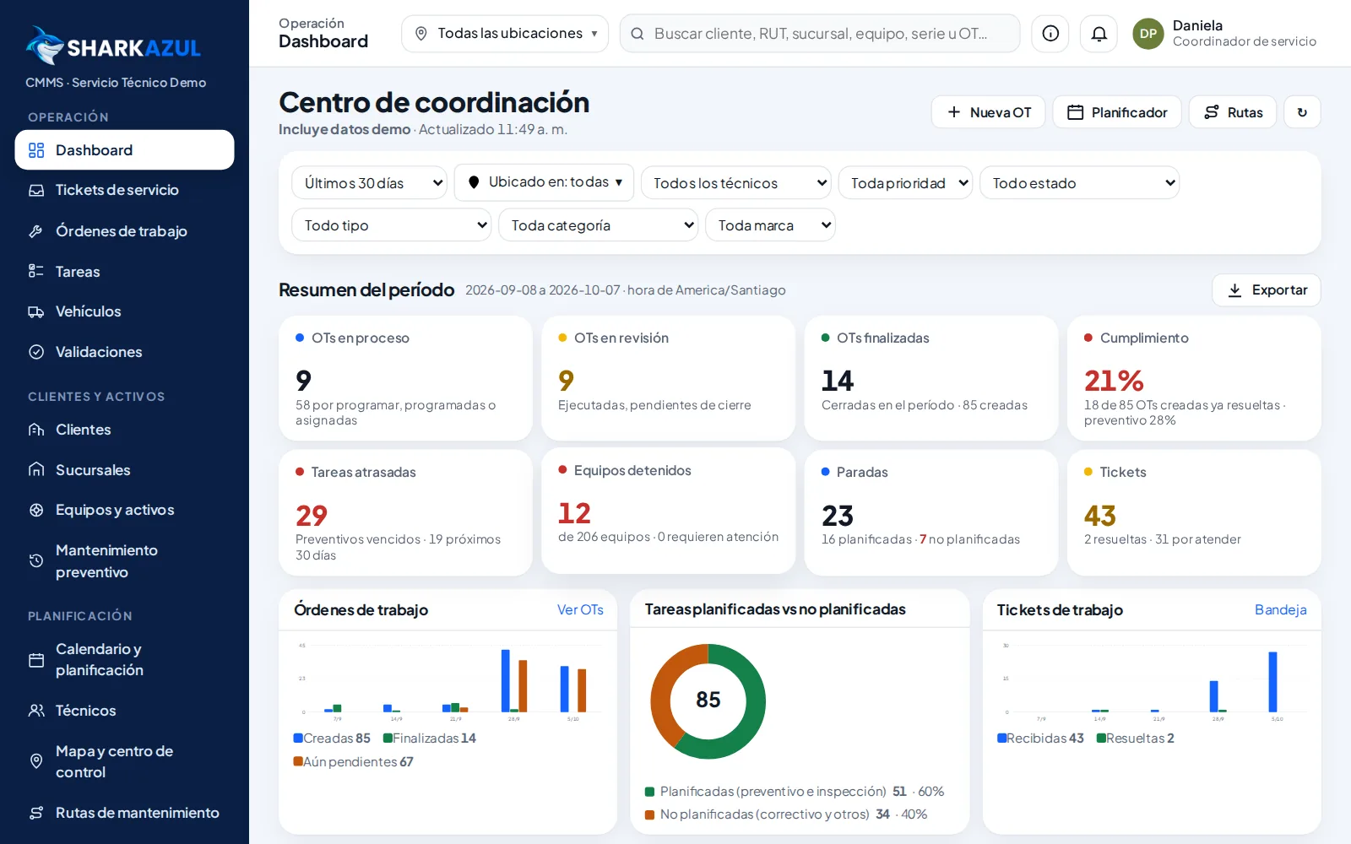
Task: Click the Tickets de servicio inbox icon
Action: coord(36,191)
